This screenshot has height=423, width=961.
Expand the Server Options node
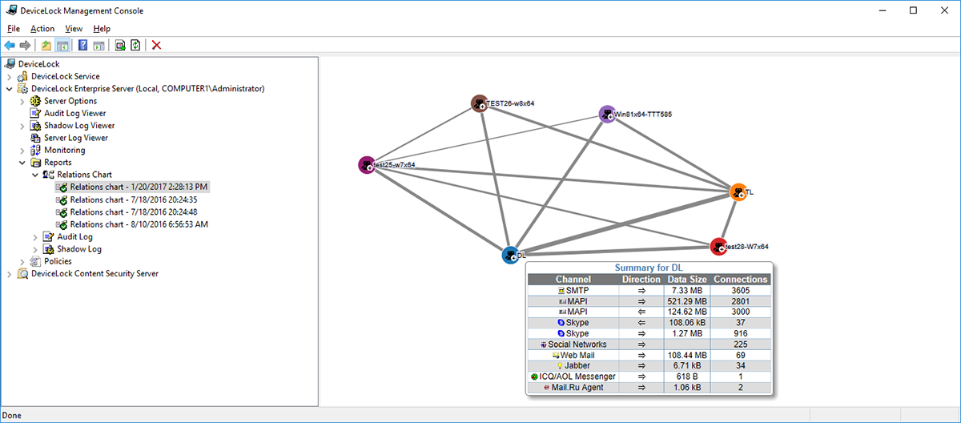pyautogui.click(x=22, y=101)
